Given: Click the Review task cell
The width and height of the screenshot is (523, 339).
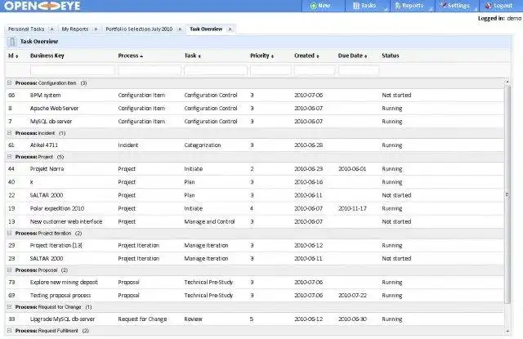Looking at the screenshot, I should pyautogui.click(x=194, y=319).
